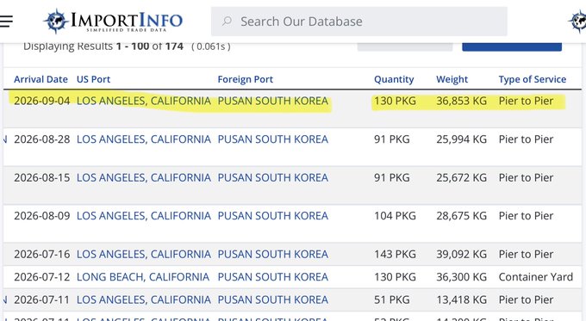Screen dimensions: 586x321
Task: Open Los Angeles port link for 2026-08-09 row
Action: pyautogui.click(x=144, y=216)
